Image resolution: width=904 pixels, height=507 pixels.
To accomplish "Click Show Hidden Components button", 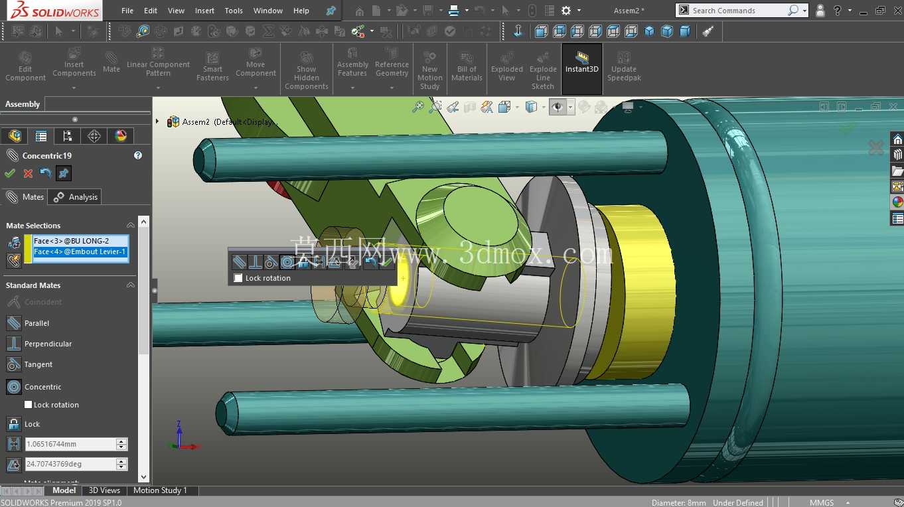I will click(307, 70).
